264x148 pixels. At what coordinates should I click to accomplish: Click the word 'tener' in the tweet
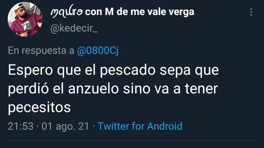(201, 89)
